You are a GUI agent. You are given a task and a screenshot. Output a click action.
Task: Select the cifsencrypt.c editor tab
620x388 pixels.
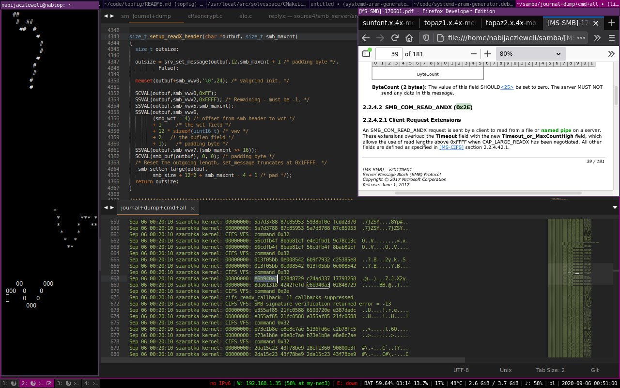click(204, 16)
